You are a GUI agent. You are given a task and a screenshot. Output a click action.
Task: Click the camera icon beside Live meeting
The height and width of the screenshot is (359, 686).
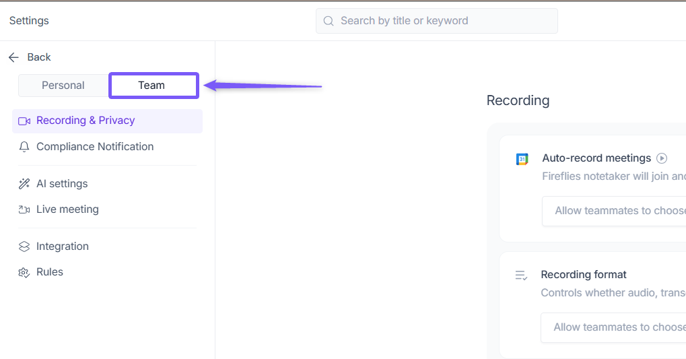(x=24, y=209)
